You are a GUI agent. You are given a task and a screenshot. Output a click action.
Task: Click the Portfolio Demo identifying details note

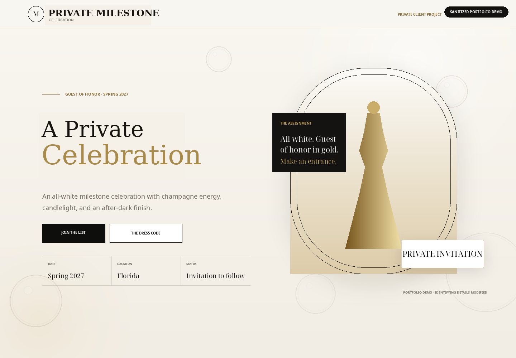(445, 292)
